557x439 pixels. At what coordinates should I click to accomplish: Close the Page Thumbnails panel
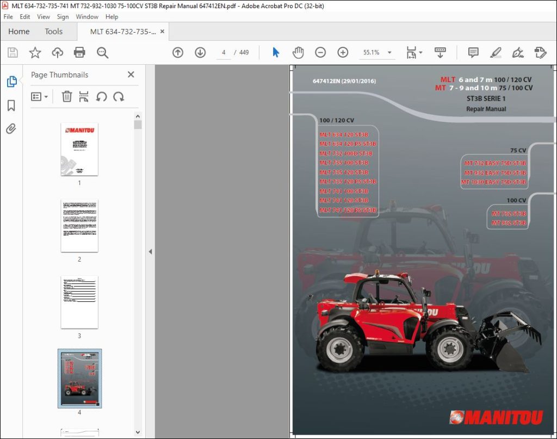point(131,75)
